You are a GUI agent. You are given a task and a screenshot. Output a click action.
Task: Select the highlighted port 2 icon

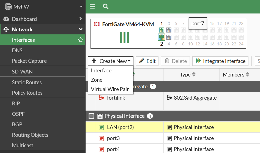(x=161, y=37)
